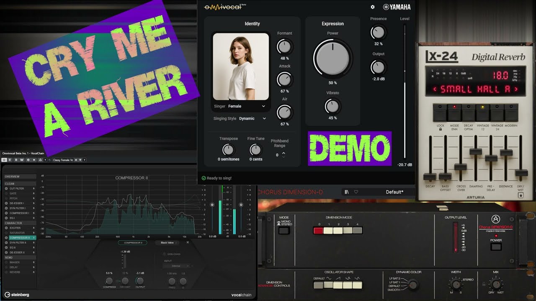Increase the Pitchbend Range stepper

tap(283, 153)
